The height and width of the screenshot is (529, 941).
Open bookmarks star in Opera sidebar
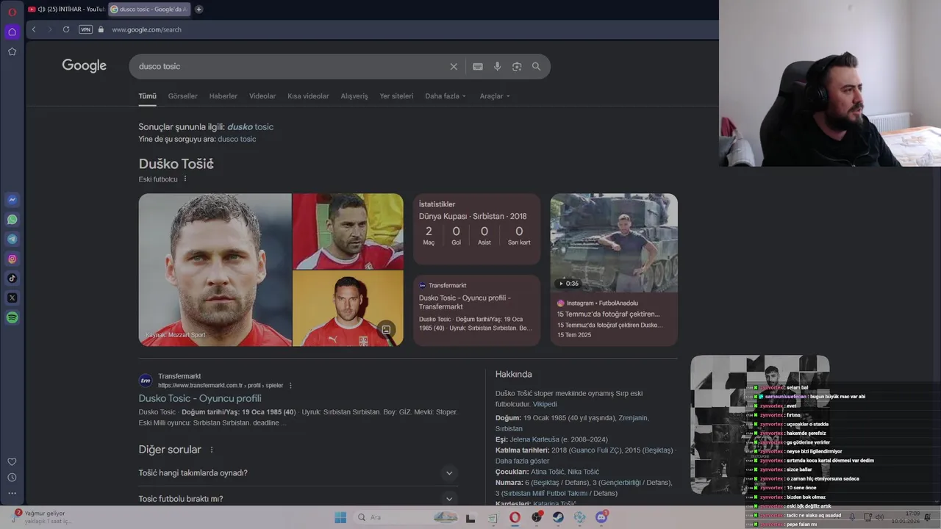(x=12, y=51)
